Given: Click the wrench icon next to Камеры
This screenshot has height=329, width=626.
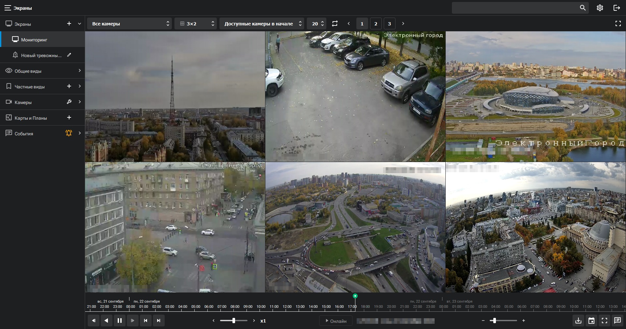Looking at the screenshot, I should (69, 102).
